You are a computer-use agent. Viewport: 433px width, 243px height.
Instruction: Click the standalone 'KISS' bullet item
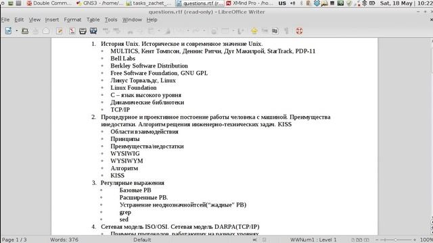click(x=117, y=175)
